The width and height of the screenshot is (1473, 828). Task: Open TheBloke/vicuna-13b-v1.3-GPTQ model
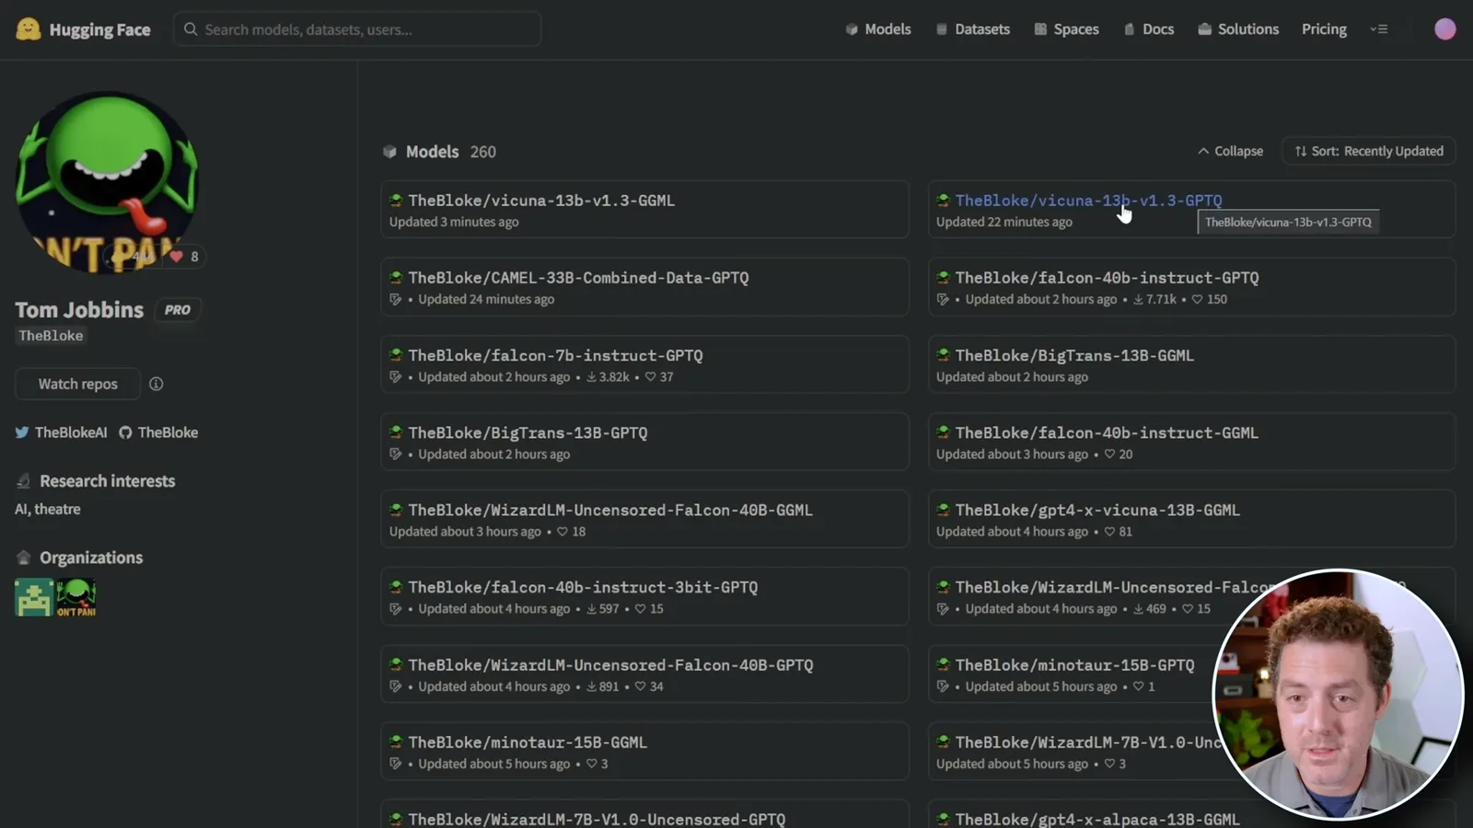coord(1191,210)
